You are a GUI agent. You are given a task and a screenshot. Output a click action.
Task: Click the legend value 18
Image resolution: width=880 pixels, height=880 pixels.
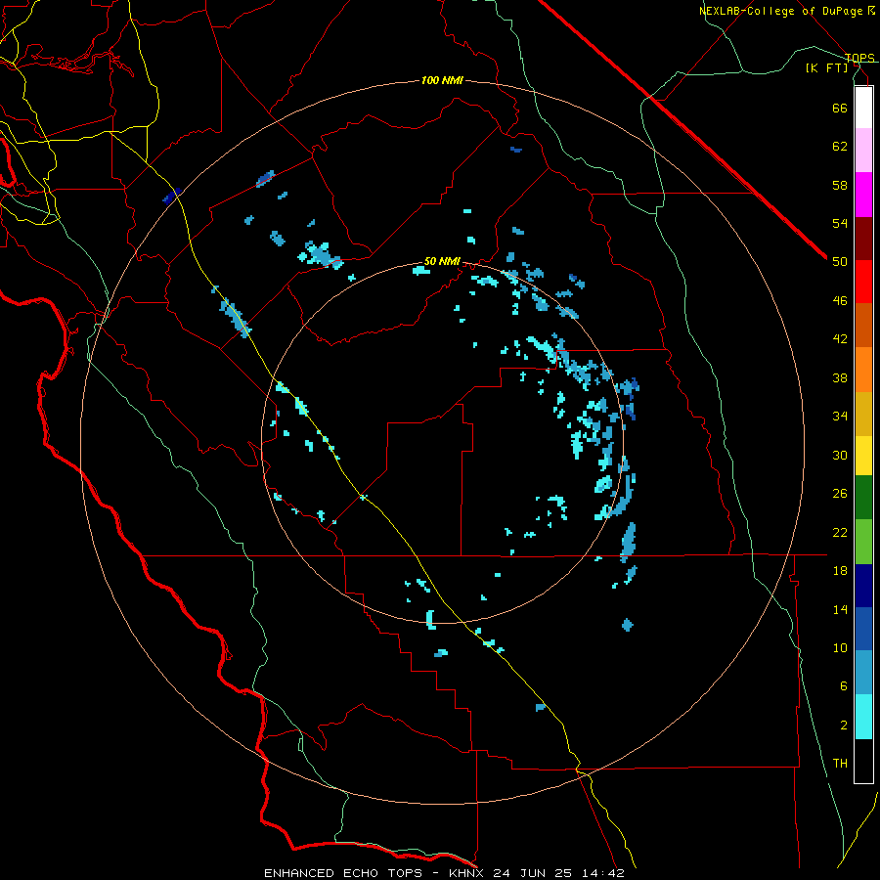840,571
